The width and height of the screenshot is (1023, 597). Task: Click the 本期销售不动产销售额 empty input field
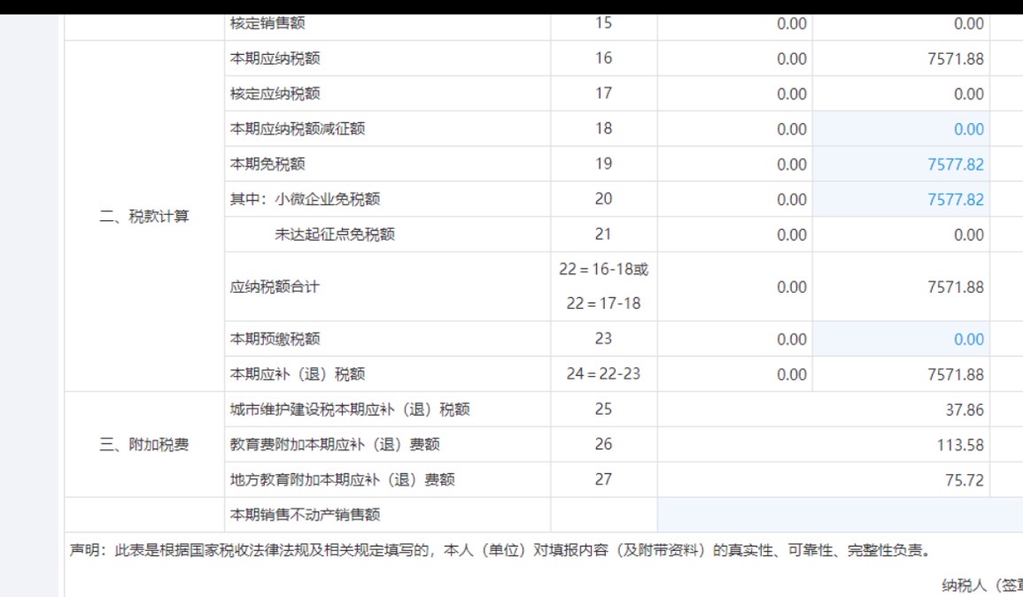click(x=840, y=515)
